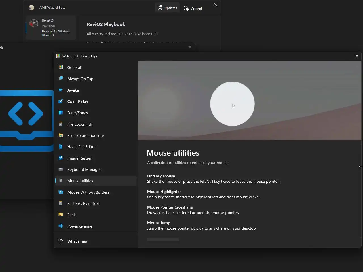363x272 pixels.
Task: Select the Peek entry
Action: coord(96,215)
